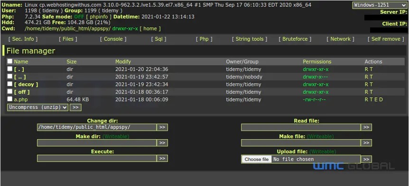Click the T touch action for decoy
Image resolution: width=409 pixels, height=186 pixels.
[371, 85]
